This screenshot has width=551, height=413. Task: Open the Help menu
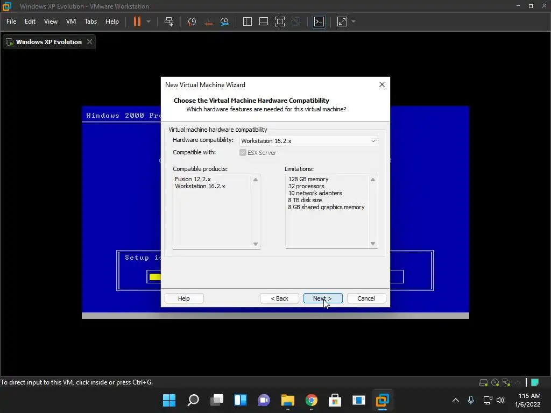[112, 22]
